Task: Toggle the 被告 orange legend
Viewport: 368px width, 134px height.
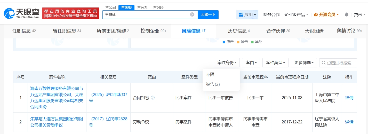Action: pos(242,42)
